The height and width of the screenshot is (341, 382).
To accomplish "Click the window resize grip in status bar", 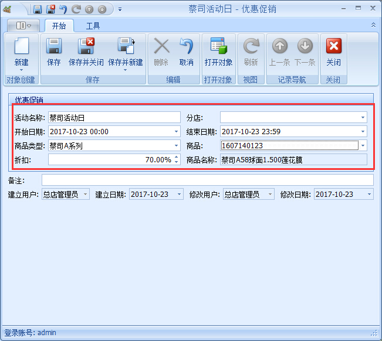I will 374,333.
